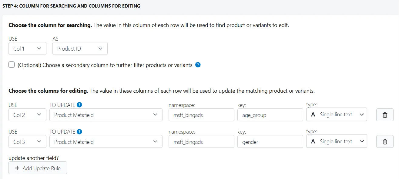Viewport: 399px width, 179px height.
Task: Change type of gender from Single line text
Action: pyautogui.click(x=337, y=141)
